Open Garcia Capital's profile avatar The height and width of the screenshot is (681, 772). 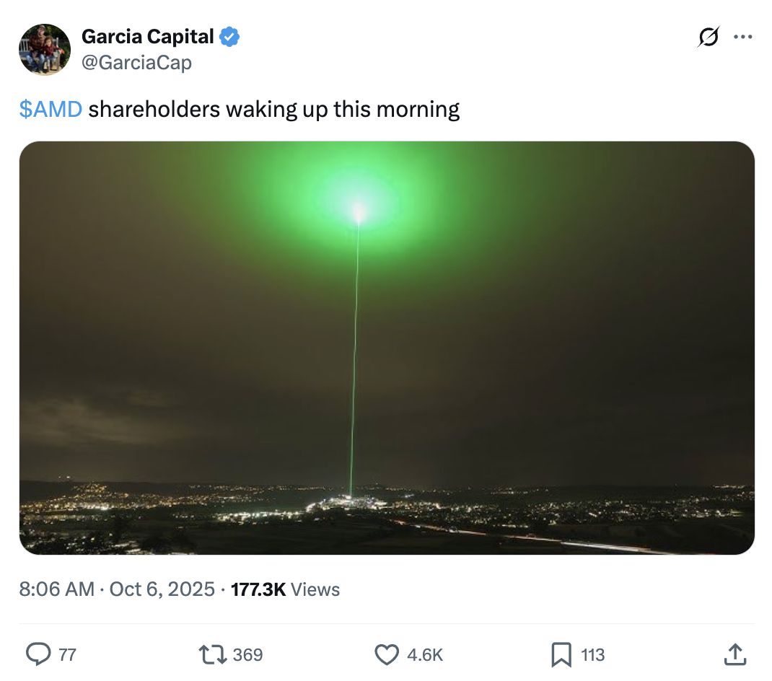[x=45, y=50]
